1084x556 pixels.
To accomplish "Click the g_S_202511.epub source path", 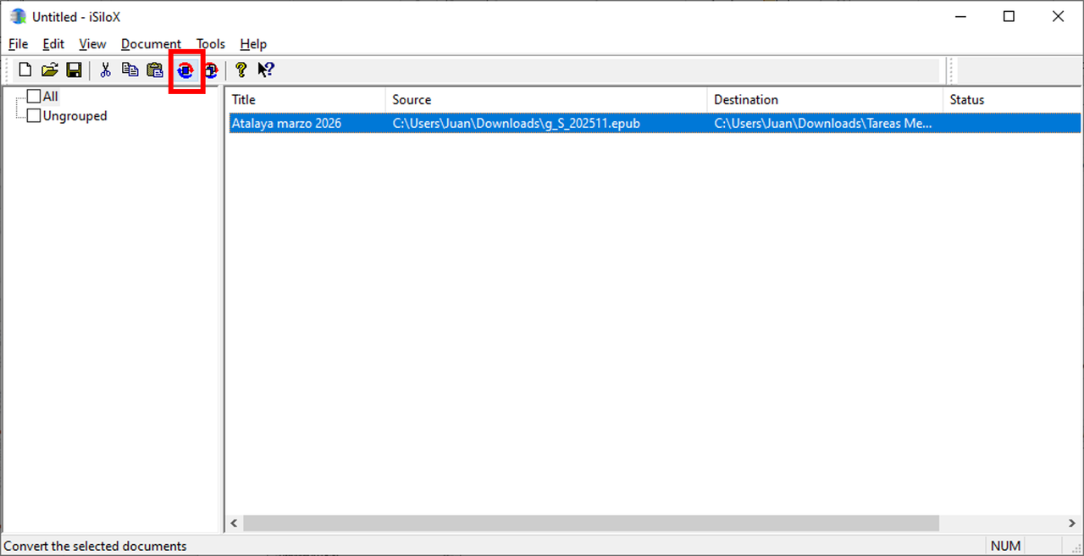I will point(516,124).
